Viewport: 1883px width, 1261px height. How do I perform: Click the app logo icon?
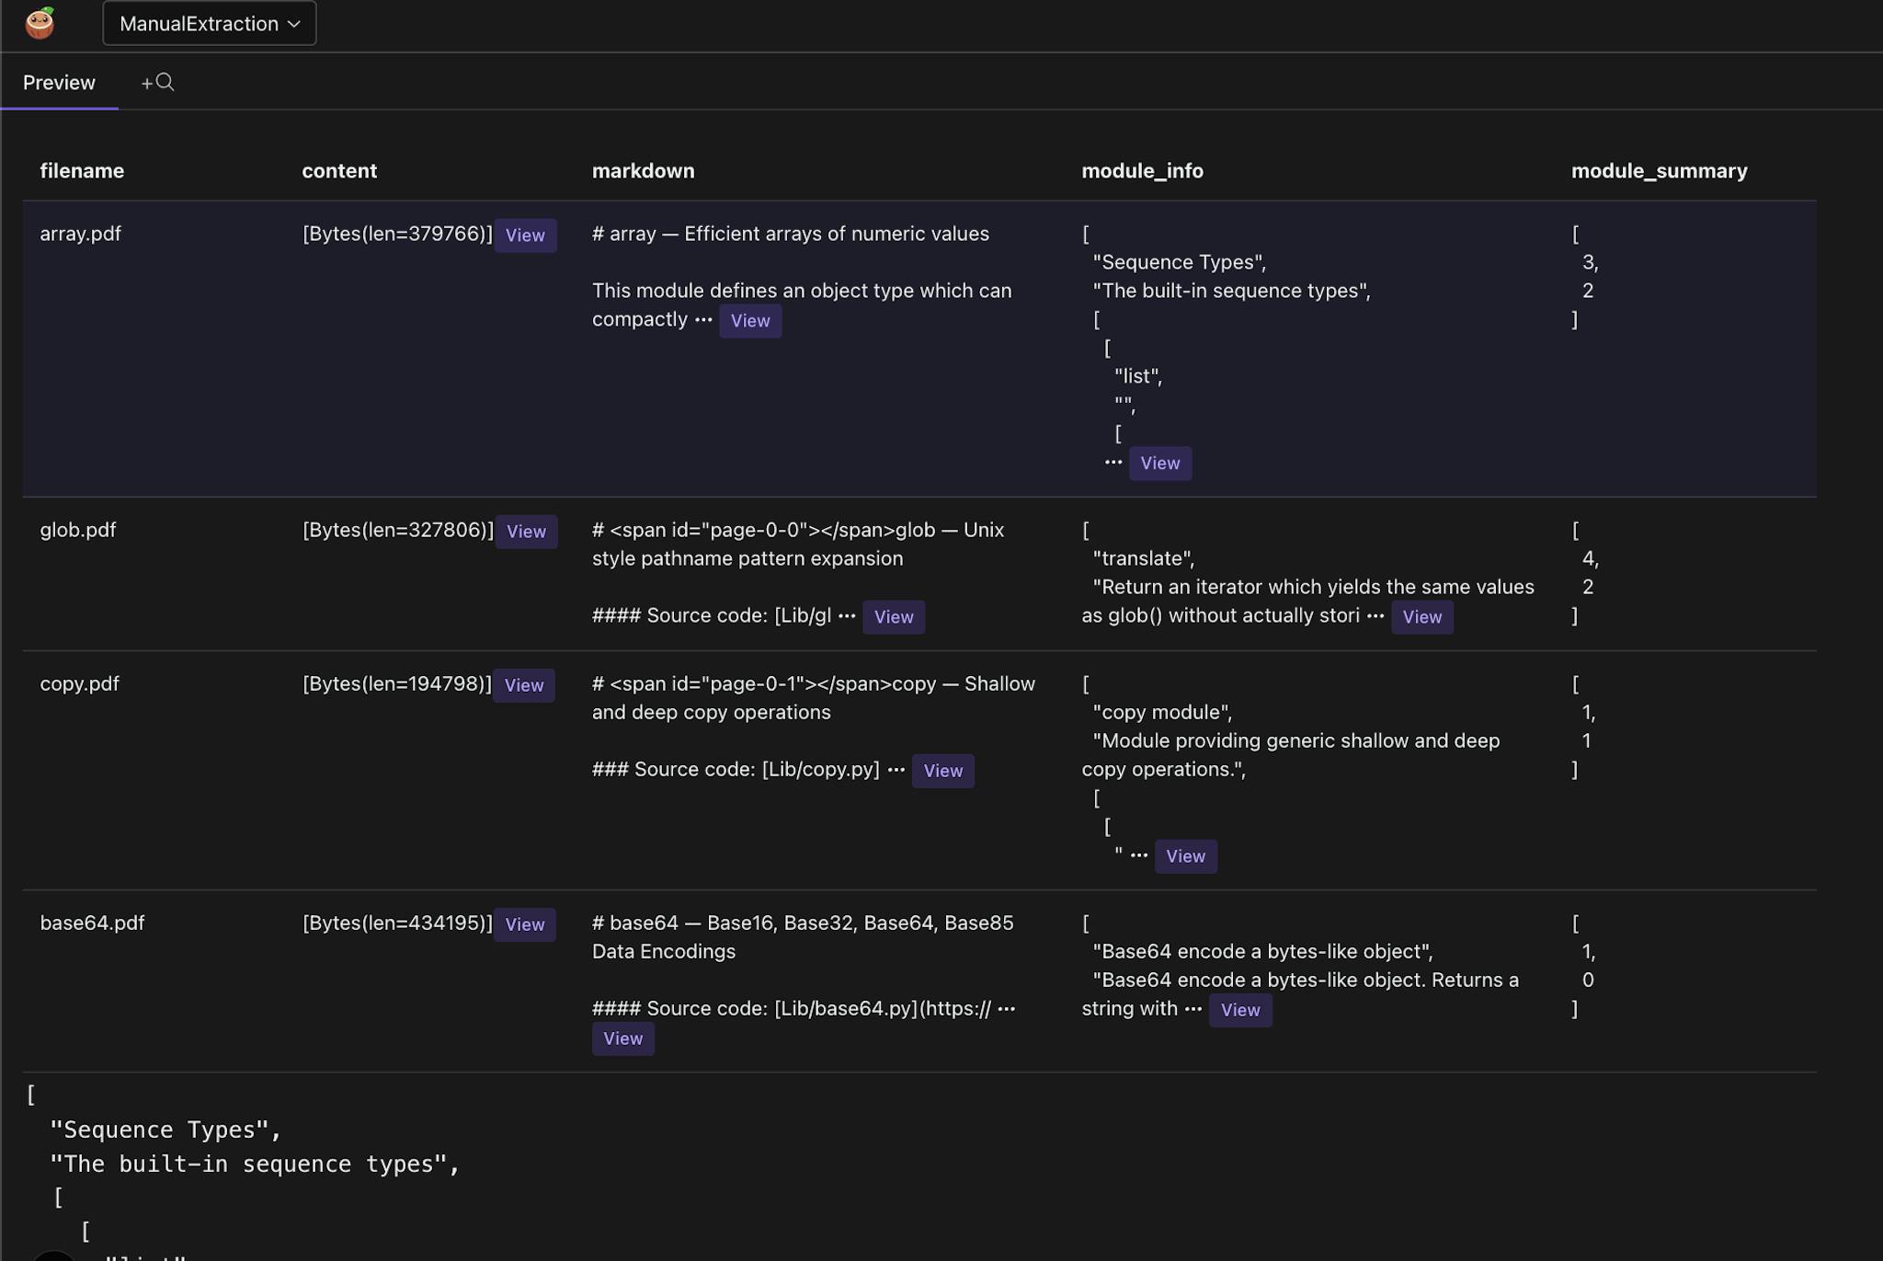40,23
